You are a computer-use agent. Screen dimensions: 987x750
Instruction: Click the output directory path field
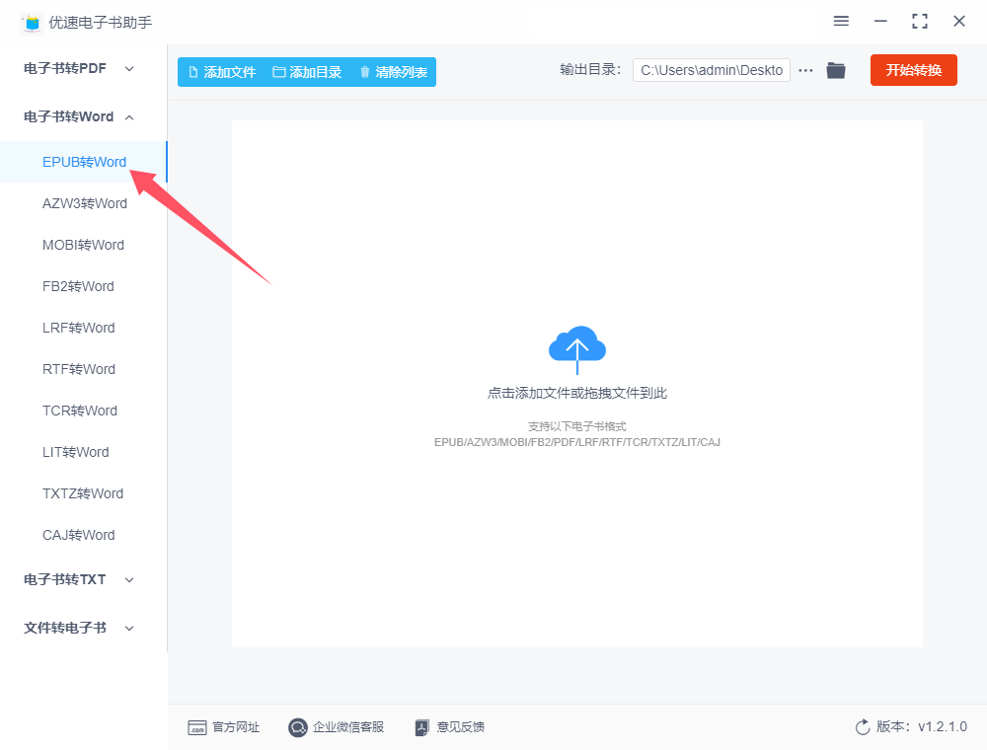point(712,70)
